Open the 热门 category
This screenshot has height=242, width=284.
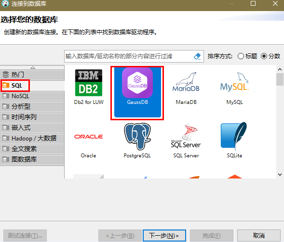click(32, 75)
